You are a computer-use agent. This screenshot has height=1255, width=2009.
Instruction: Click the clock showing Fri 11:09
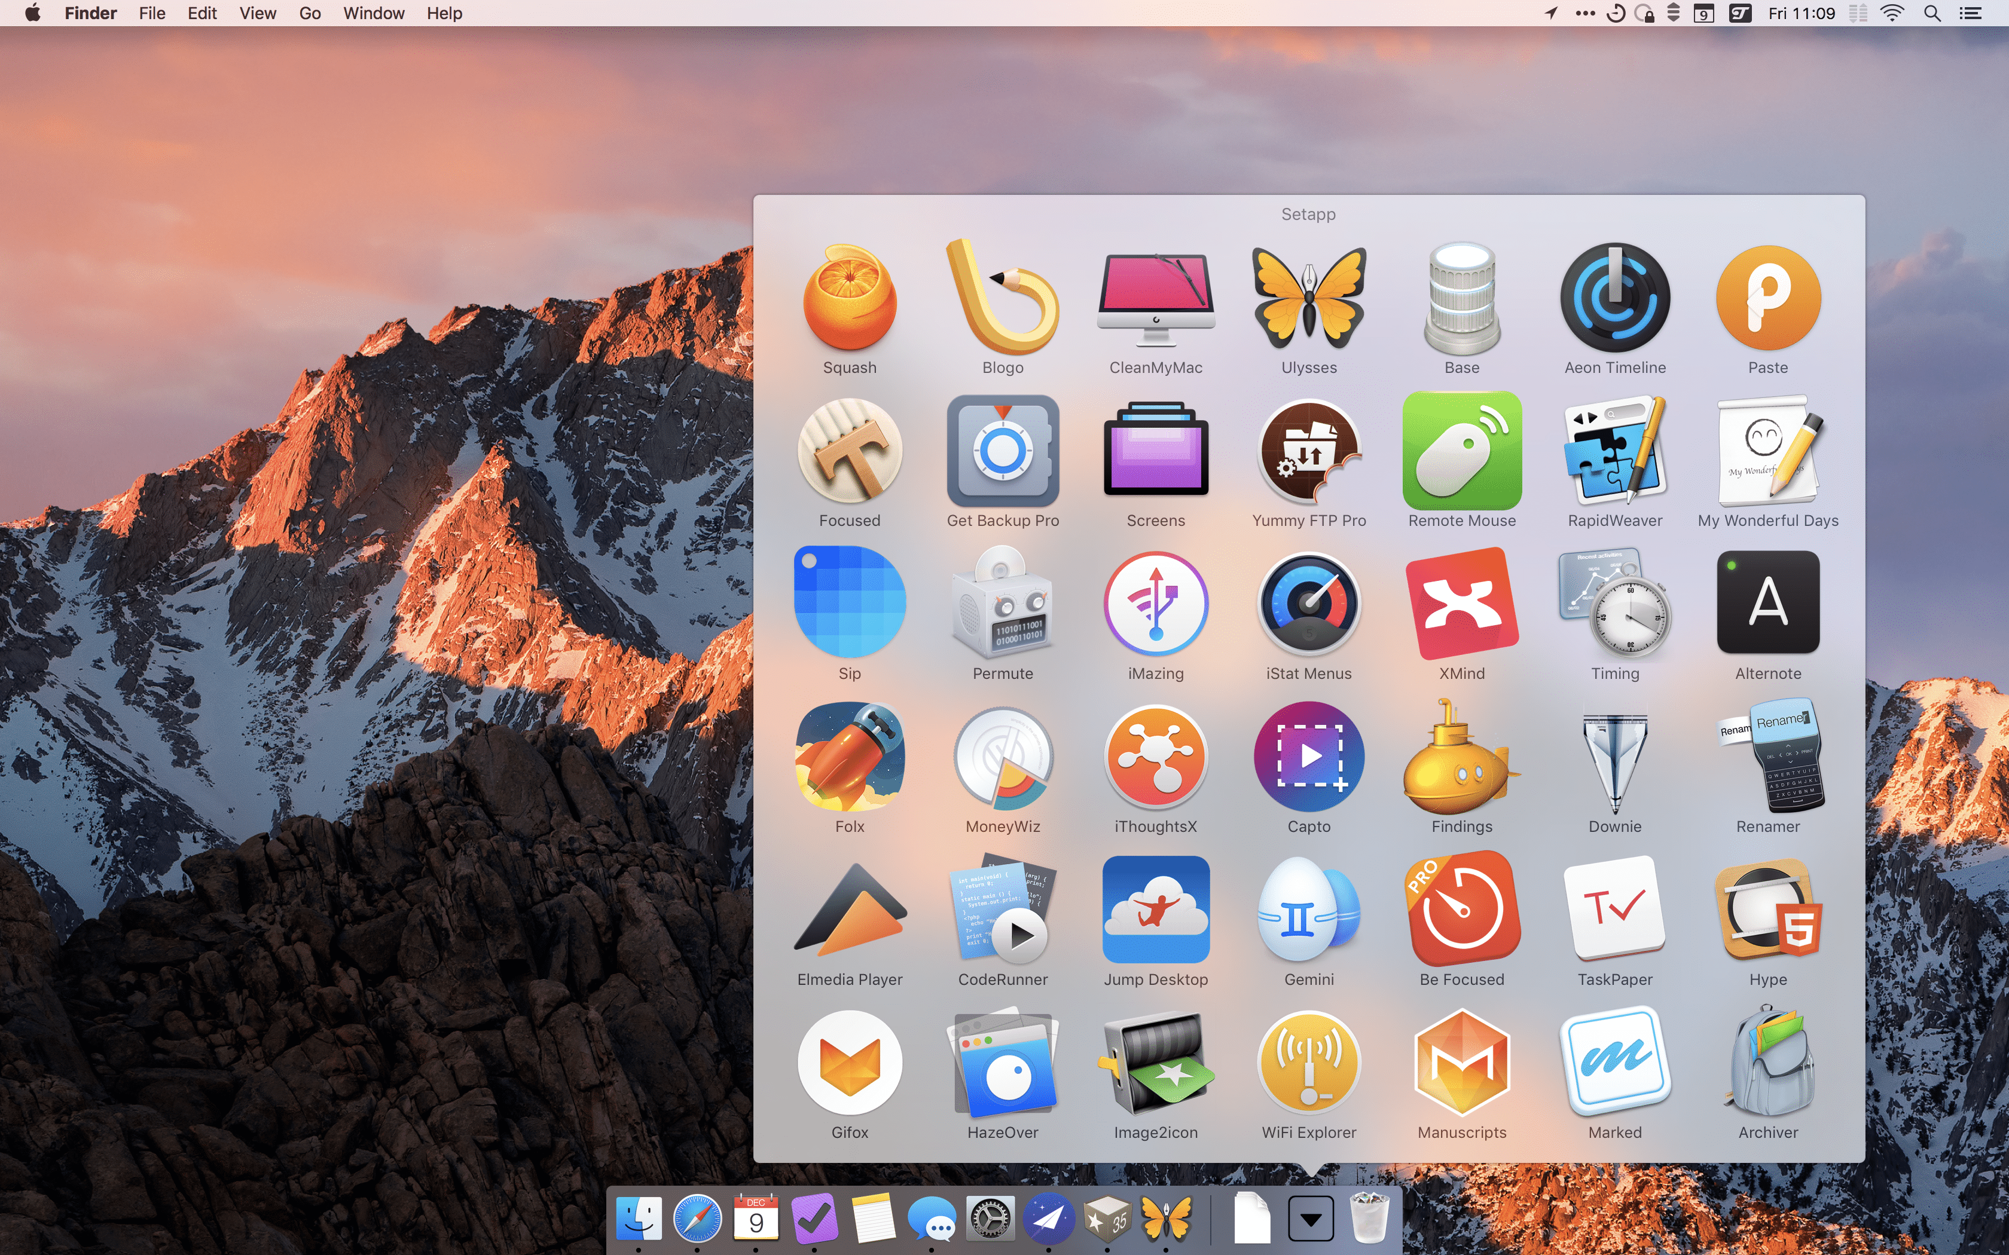coord(1801,13)
